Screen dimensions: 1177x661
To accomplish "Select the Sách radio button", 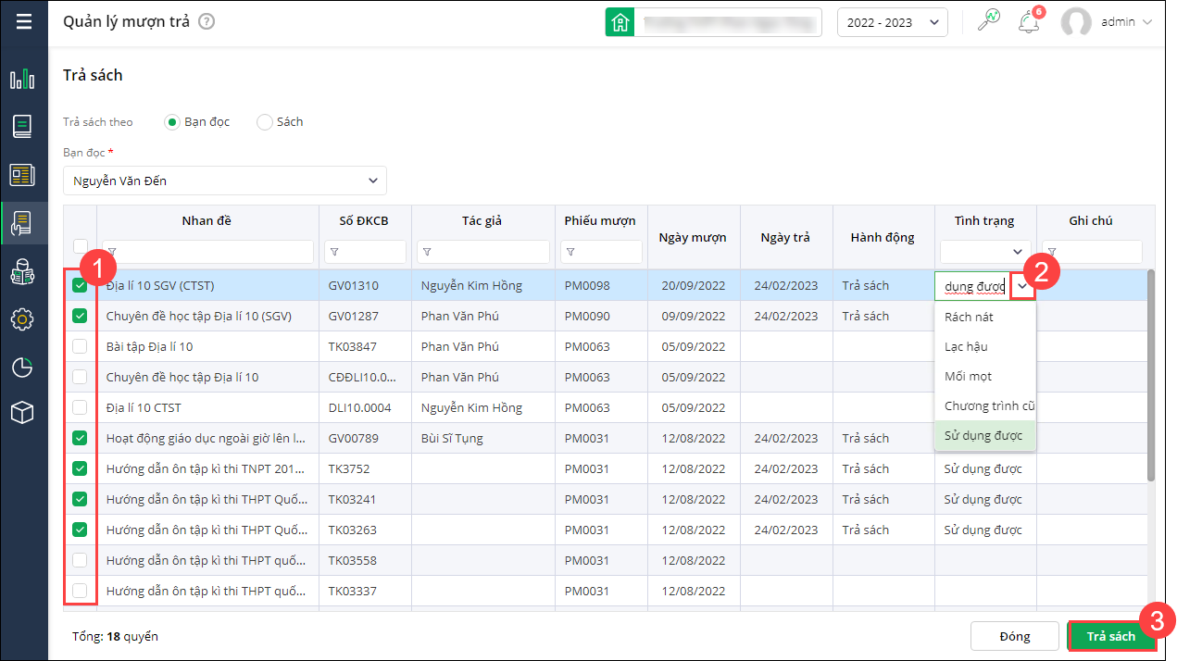I will 265,122.
